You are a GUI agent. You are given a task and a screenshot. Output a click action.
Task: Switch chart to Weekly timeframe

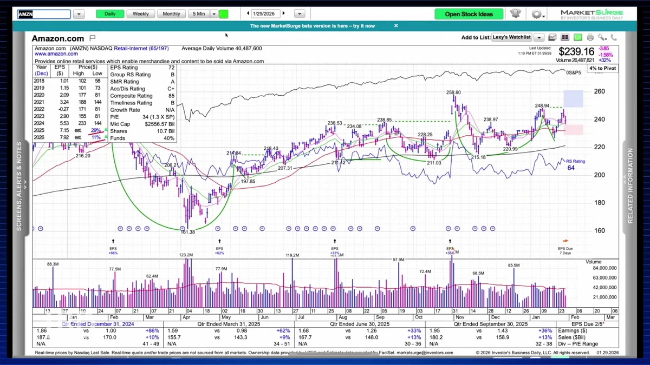tap(141, 14)
